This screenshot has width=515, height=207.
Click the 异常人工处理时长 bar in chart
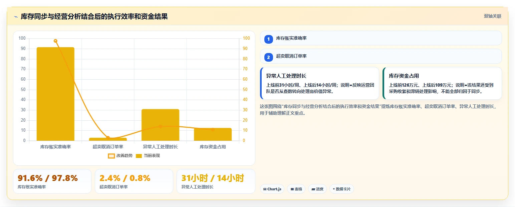point(160,125)
